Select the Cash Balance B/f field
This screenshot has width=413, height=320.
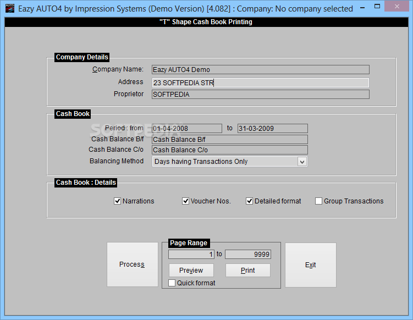(230, 139)
